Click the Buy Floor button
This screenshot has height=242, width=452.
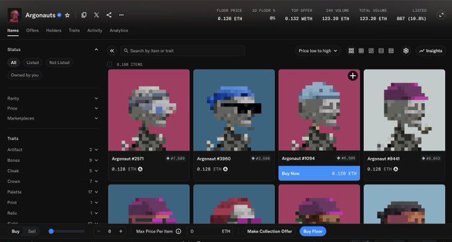tap(313, 231)
